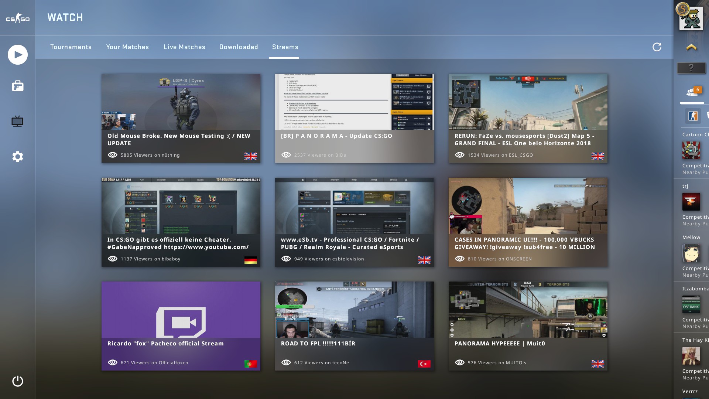Click the "RERUN: FaZe vs. mousesports" title
The width and height of the screenshot is (709, 399).
pyautogui.click(x=524, y=140)
